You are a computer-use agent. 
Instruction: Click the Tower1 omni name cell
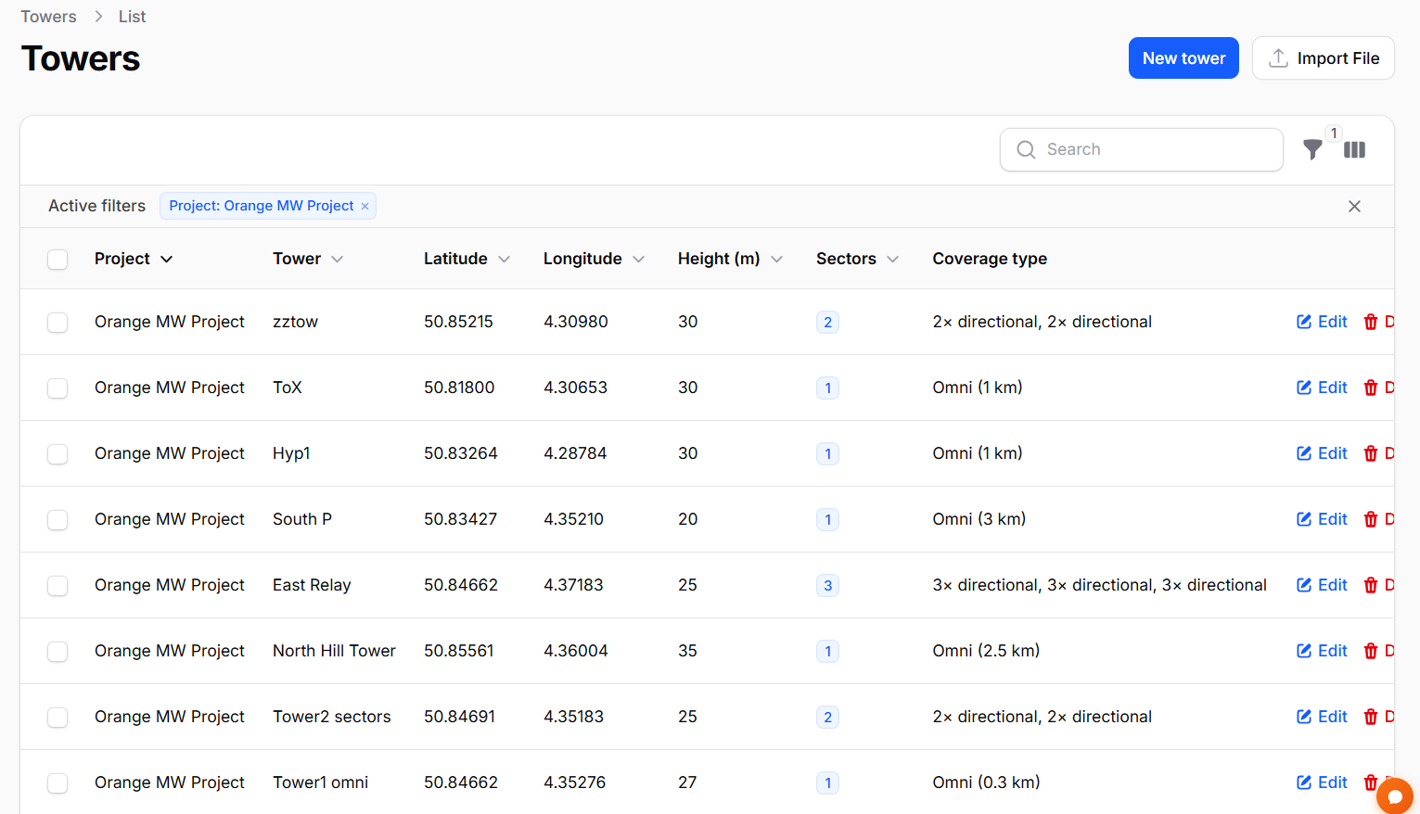point(320,782)
